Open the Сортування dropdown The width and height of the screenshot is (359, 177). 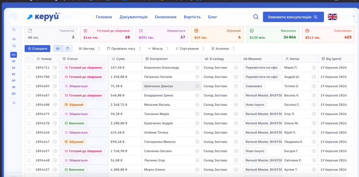(x=190, y=48)
